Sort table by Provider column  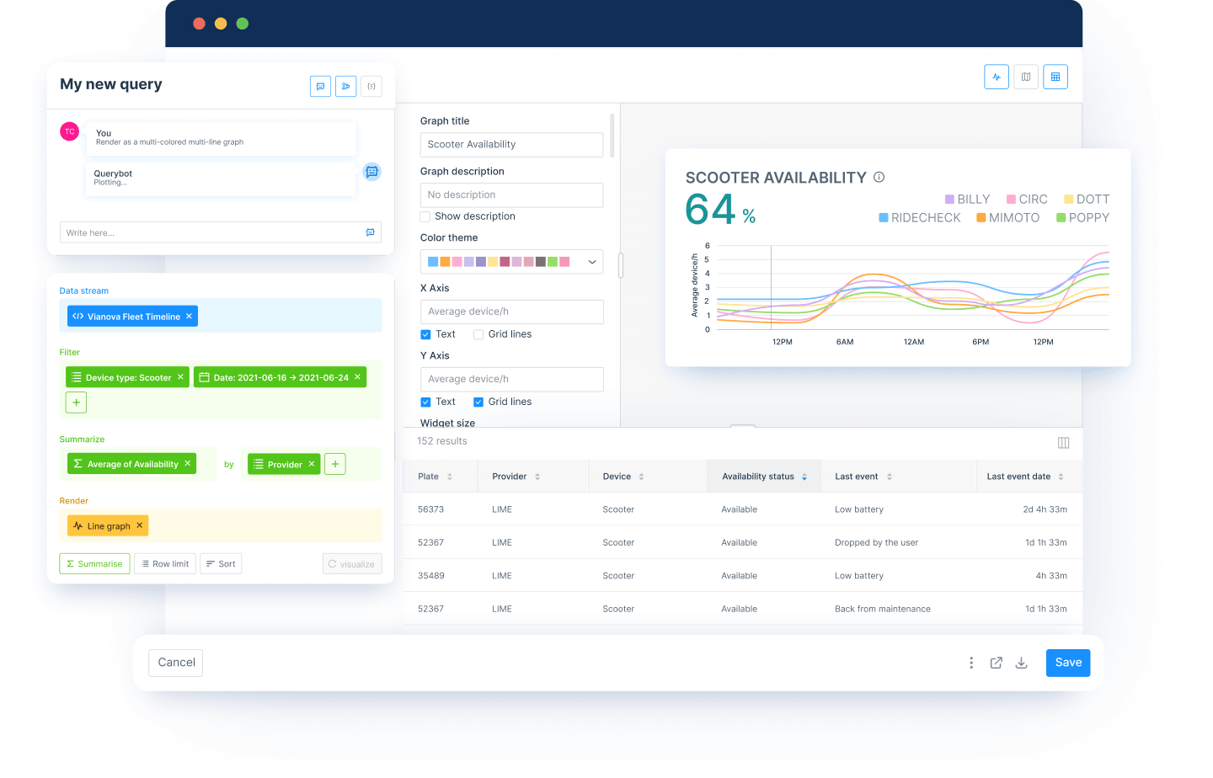[537, 477]
